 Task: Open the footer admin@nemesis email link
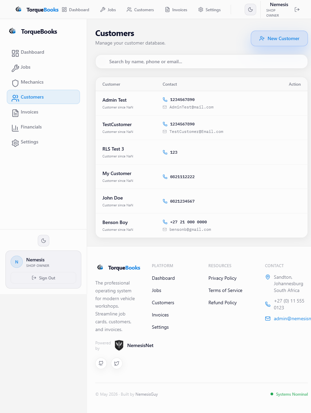click(292, 319)
